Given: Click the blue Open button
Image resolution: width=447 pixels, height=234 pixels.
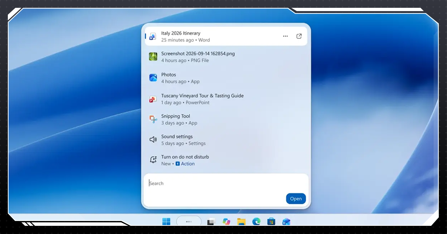Looking at the screenshot, I should tap(296, 199).
